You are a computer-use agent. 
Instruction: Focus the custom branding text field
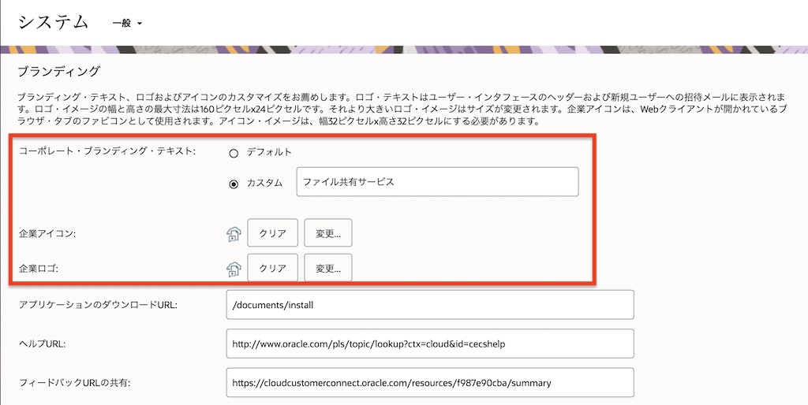click(x=437, y=181)
